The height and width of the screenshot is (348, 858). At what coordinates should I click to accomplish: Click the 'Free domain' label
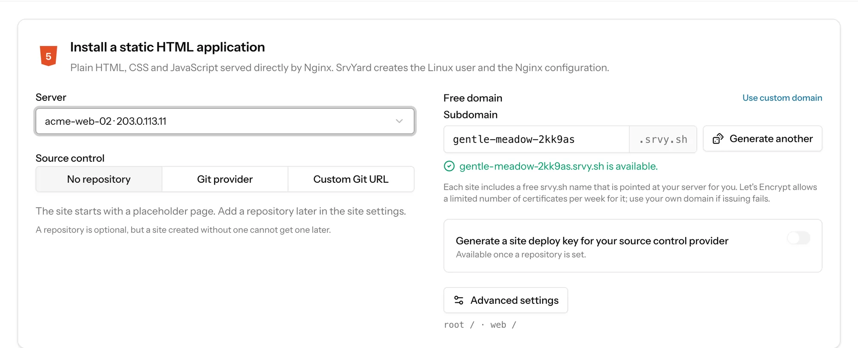coord(473,98)
